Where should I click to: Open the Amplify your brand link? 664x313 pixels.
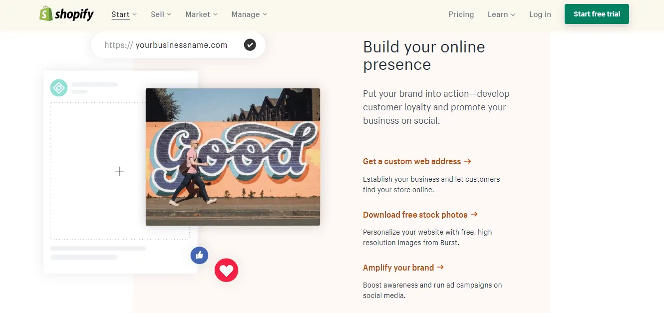pyautogui.click(x=398, y=268)
